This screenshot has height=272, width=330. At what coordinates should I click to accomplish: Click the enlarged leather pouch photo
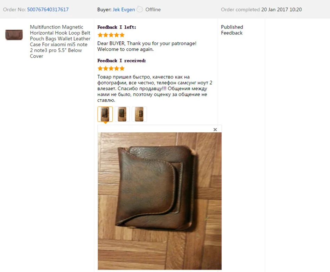159,201
